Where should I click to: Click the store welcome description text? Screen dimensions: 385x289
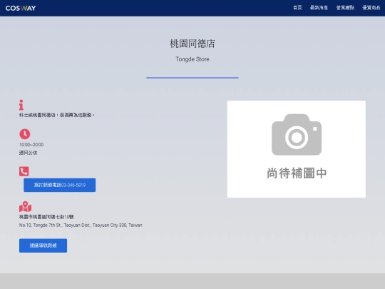pos(57,115)
